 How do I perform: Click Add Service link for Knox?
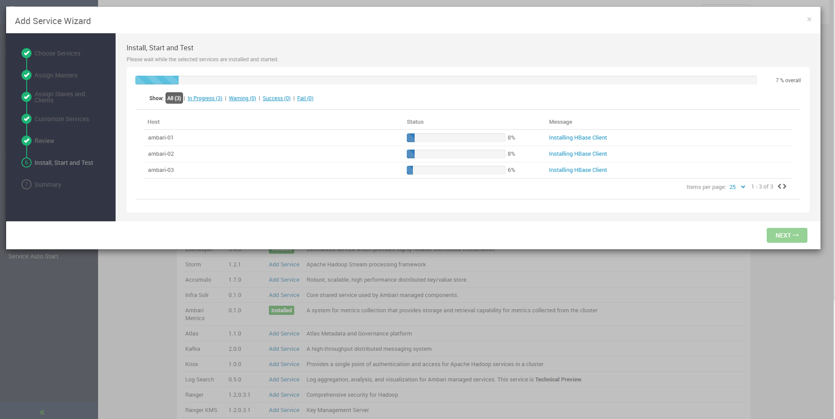tap(284, 364)
